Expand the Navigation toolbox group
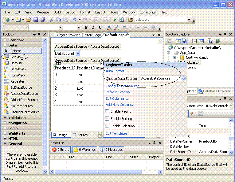The width and height of the screenshot is (235, 182). pyautogui.click(x=5, y=123)
